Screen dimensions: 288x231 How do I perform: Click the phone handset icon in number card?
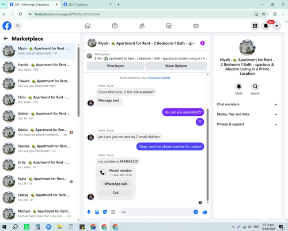click(x=103, y=173)
